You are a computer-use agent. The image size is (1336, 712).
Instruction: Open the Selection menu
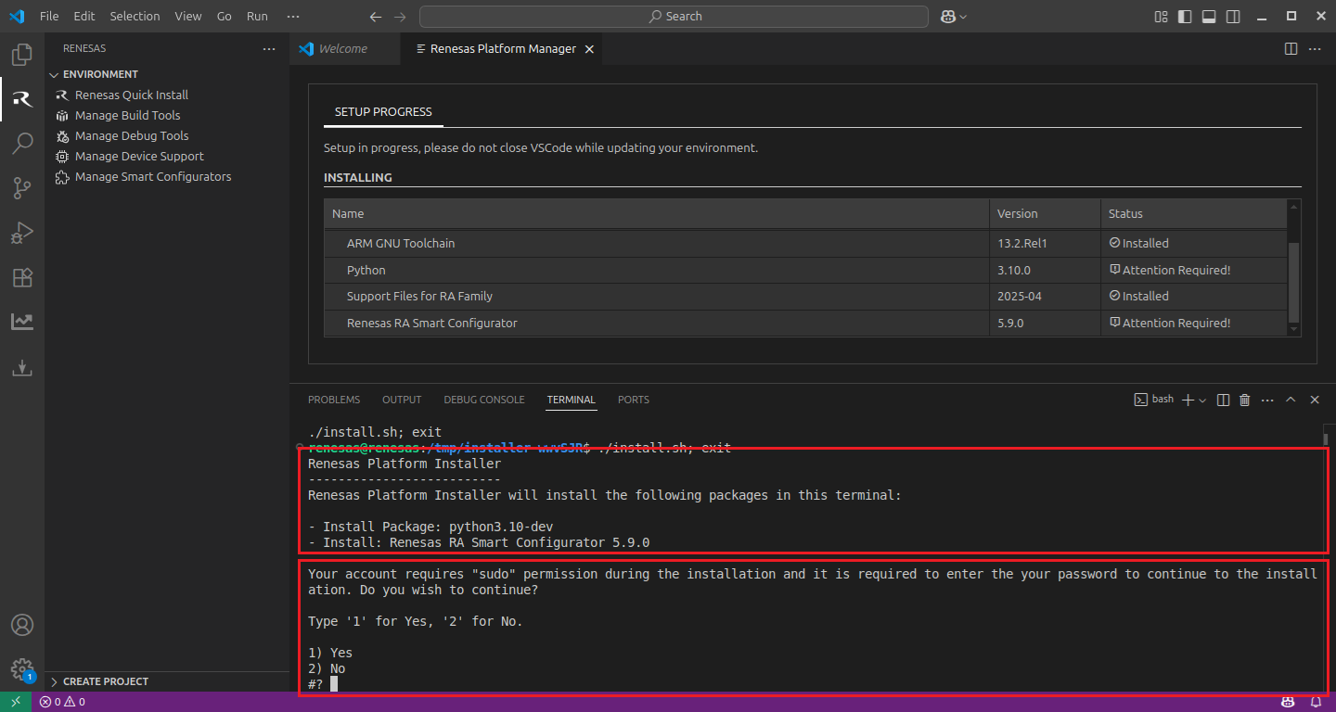click(x=135, y=17)
